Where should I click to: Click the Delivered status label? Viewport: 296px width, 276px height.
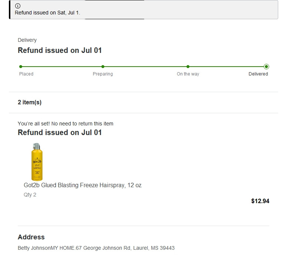pyautogui.click(x=258, y=74)
